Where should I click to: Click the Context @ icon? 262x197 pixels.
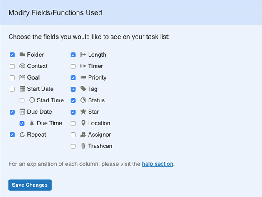(x=22, y=66)
